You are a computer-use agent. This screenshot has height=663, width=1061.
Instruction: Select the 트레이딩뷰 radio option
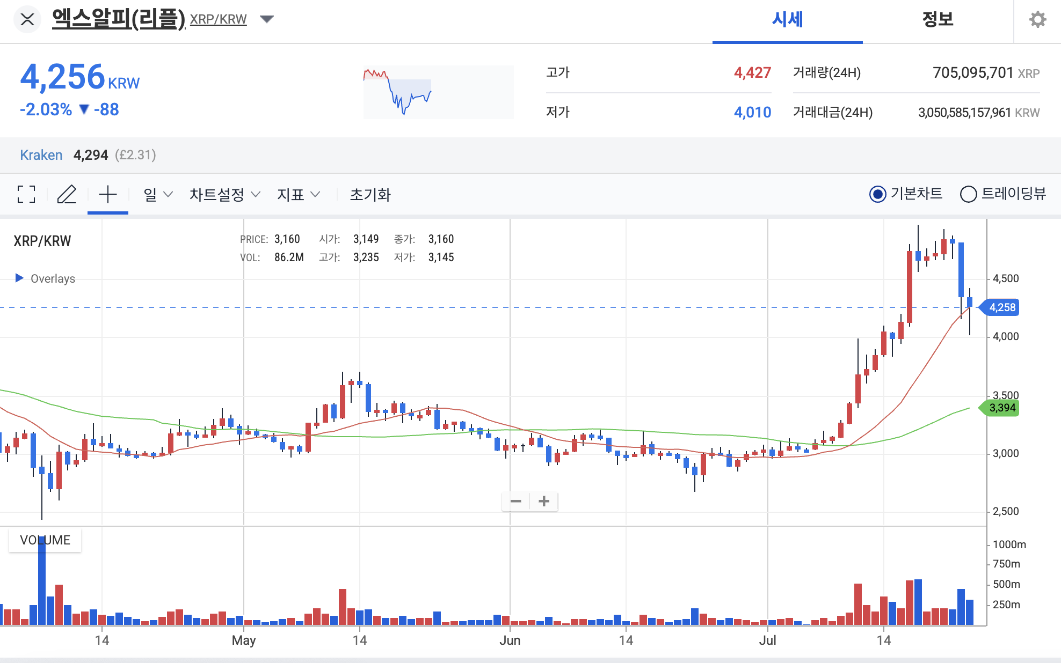pyautogui.click(x=968, y=194)
